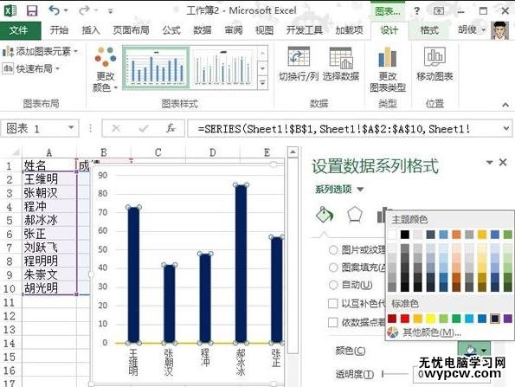This screenshot has height=387, width=515.
Task: Switch to the Data ribbon tab
Action: point(202,30)
